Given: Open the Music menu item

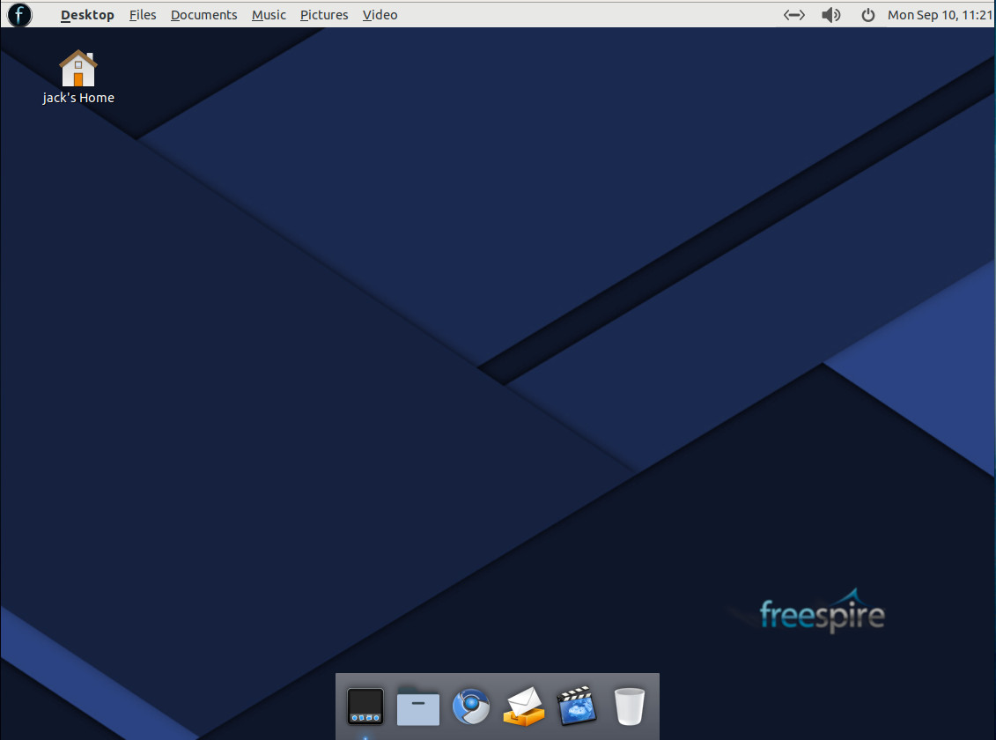Looking at the screenshot, I should (x=269, y=15).
